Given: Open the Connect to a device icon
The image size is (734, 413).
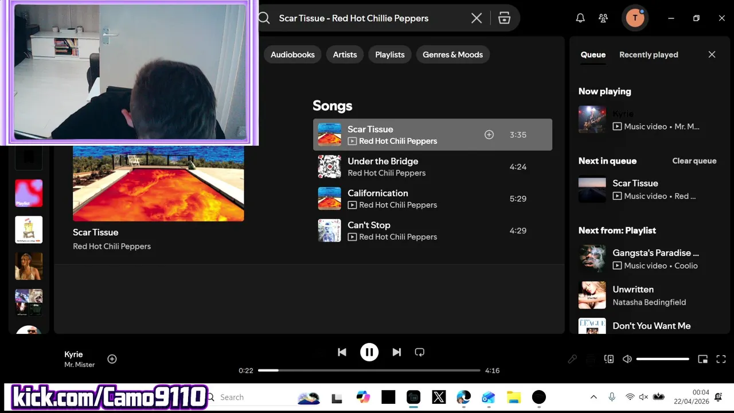Looking at the screenshot, I should (x=609, y=359).
